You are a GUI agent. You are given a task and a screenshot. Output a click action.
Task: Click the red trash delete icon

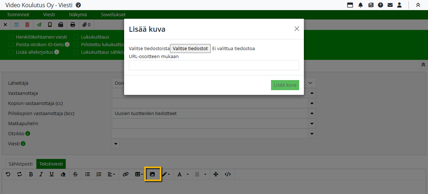pyautogui.click(x=27, y=25)
